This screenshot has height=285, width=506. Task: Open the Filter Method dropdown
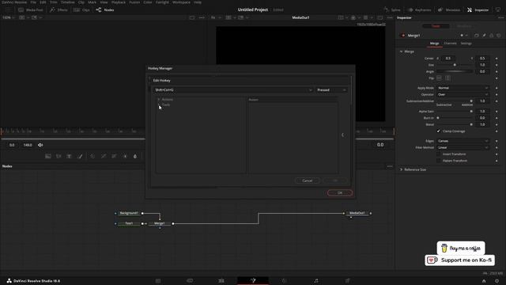463,148
